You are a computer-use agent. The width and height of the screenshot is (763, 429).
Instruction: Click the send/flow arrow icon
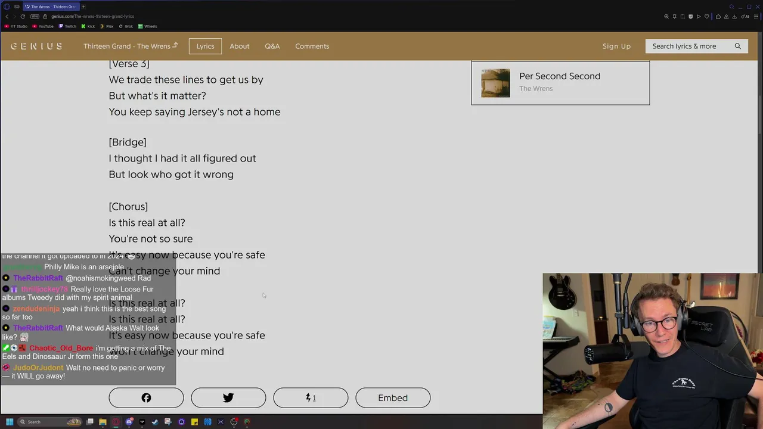tap(699, 16)
